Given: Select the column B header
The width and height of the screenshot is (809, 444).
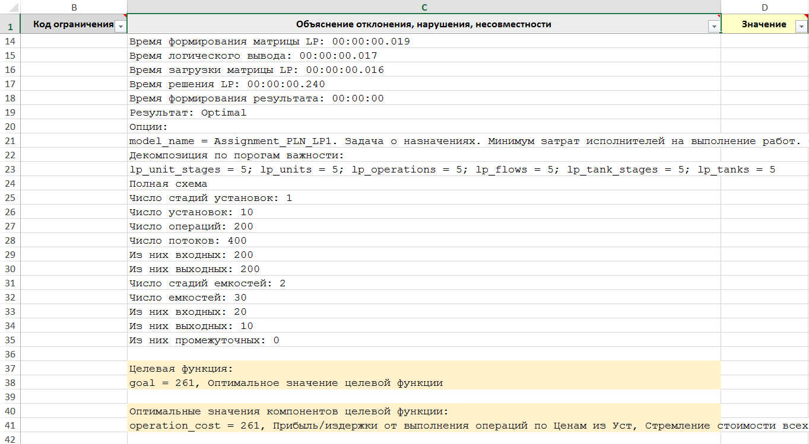Looking at the screenshot, I should tap(74, 7).
